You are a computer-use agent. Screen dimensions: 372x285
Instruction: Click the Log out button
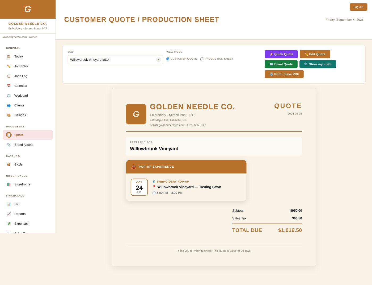point(358,7)
